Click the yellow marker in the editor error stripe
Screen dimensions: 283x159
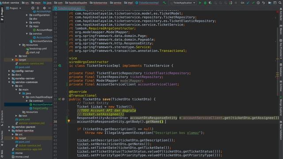pyautogui.click(x=277, y=59)
